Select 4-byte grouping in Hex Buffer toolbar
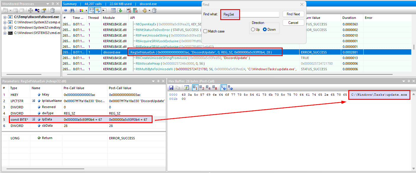This screenshot has height=173, width=416. (x=208, y=87)
